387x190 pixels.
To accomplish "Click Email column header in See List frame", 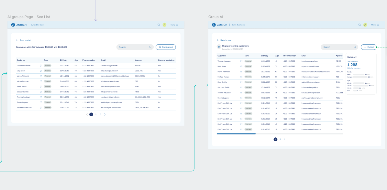I will pyautogui.click(x=103, y=60).
